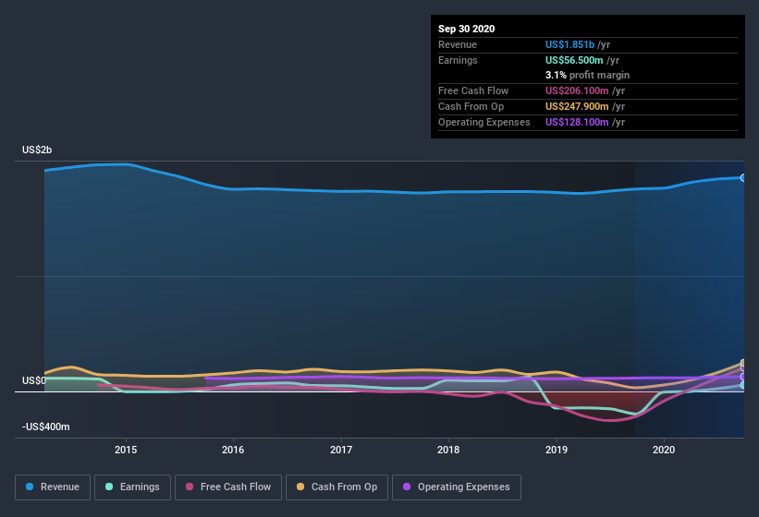Click the Cash From Op tooltip label
Viewport: 759px width, 517px height.
[471, 106]
